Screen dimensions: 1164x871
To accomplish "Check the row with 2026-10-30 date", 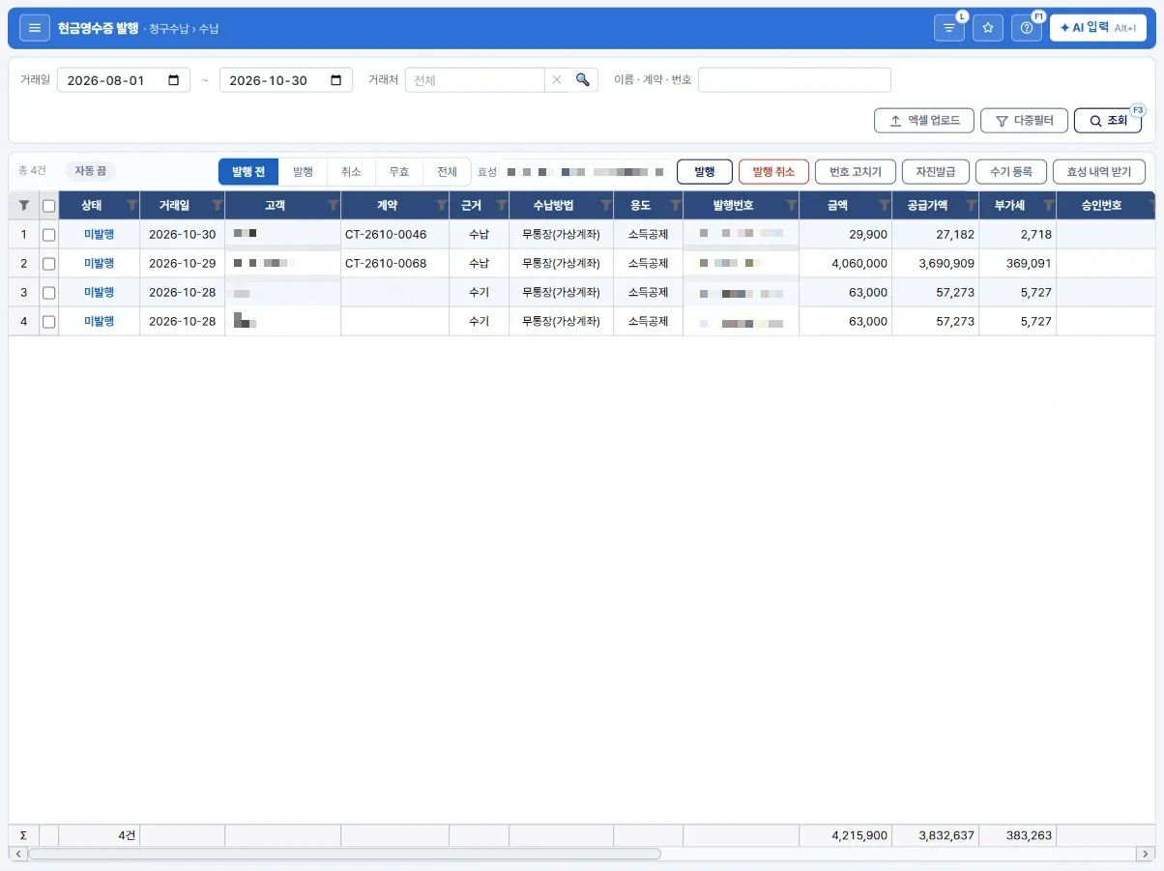I will pos(49,235).
